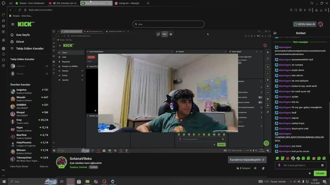This screenshot has width=330, height=185.
Task: Open the Eray Tower Unite channel
Action: pyautogui.click(x=29, y=122)
